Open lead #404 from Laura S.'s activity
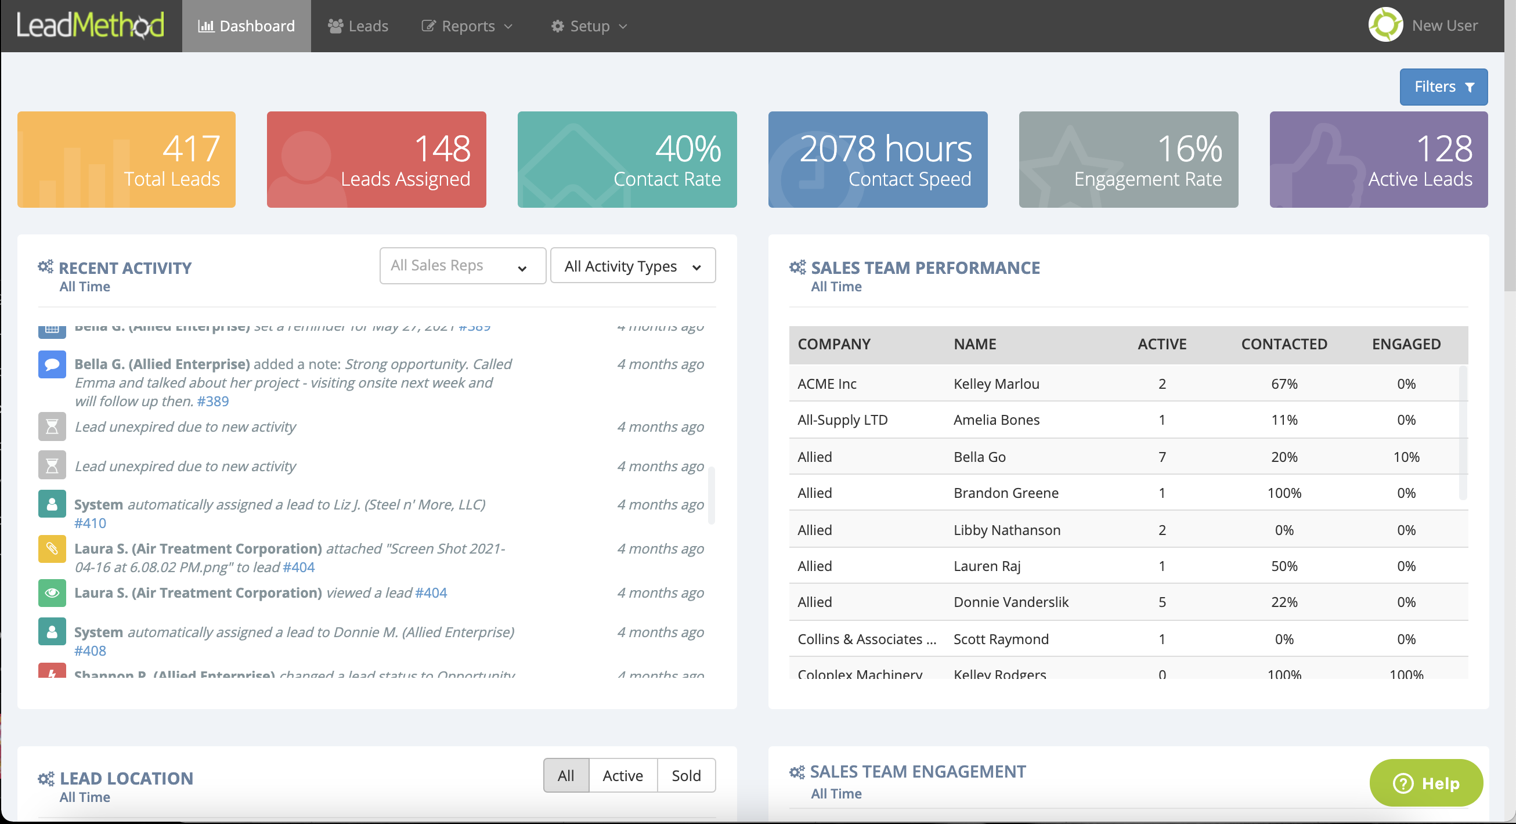The image size is (1516, 824). (x=434, y=592)
